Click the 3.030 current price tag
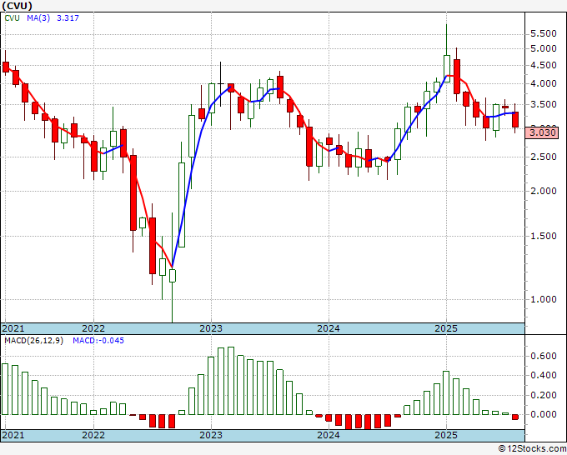 543,132
